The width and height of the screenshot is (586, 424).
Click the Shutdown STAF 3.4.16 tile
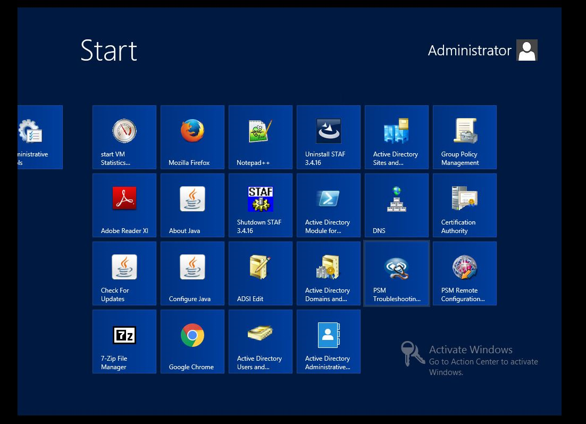[260, 205]
